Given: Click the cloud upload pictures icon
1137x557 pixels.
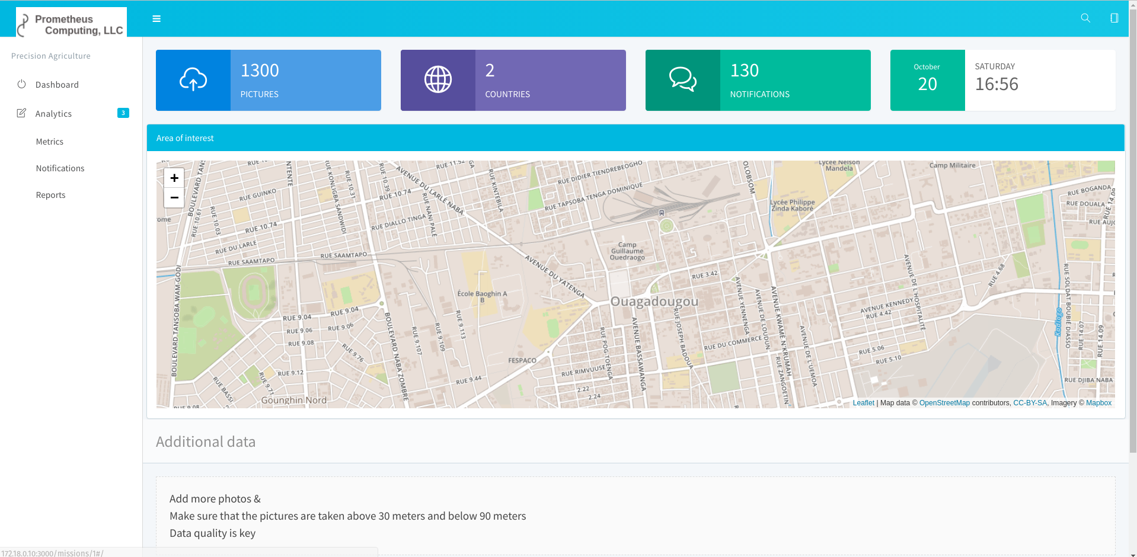Looking at the screenshot, I should [193, 80].
